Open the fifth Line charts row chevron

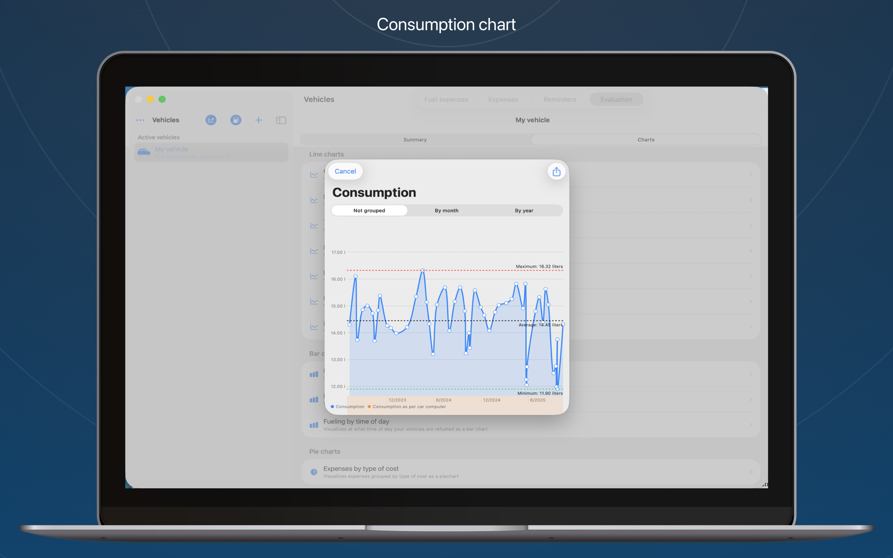751,276
